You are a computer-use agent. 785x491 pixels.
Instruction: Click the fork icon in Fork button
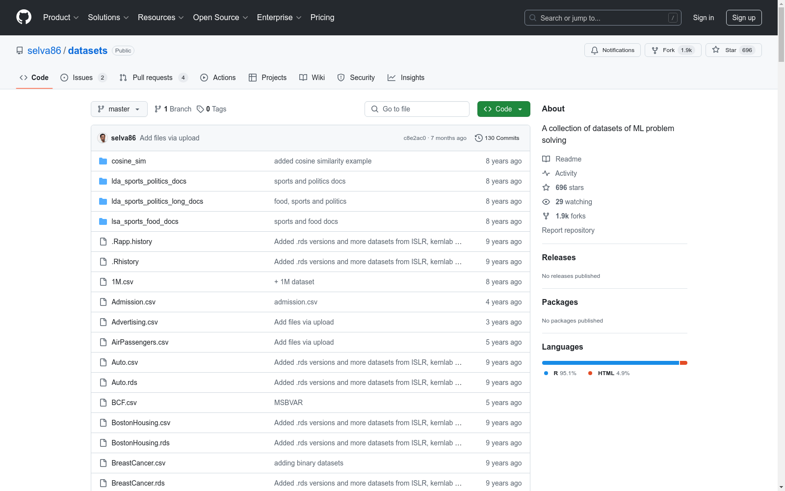click(655, 50)
